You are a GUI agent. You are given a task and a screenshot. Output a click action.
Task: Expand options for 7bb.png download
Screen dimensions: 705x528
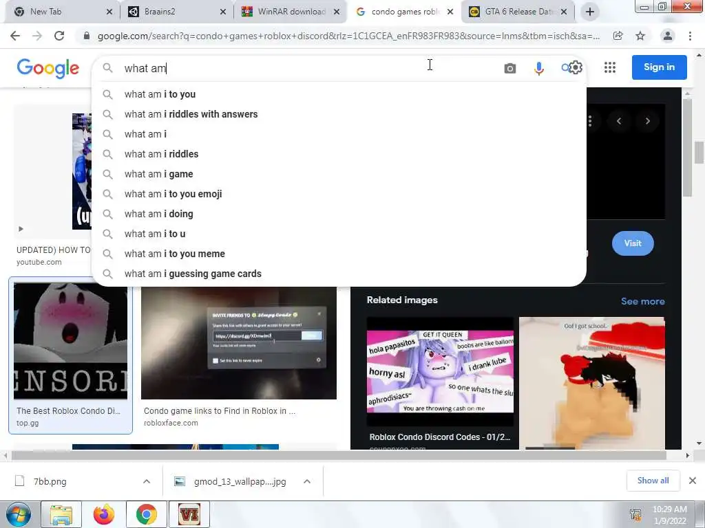[147, 481]
